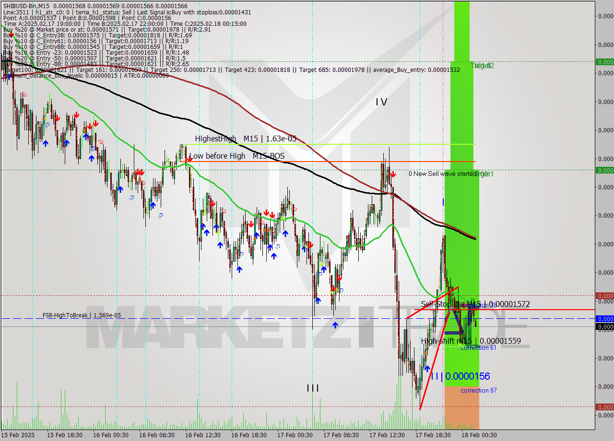
Task: Click the SHIBUSD-Bin,M15 symbol title
Action: tap(28, 5)
